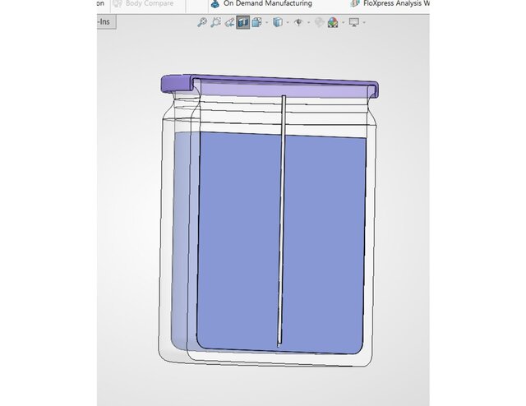Toggle the Section View button off
This screenshot has height=406, width=526.
[243, 22]
